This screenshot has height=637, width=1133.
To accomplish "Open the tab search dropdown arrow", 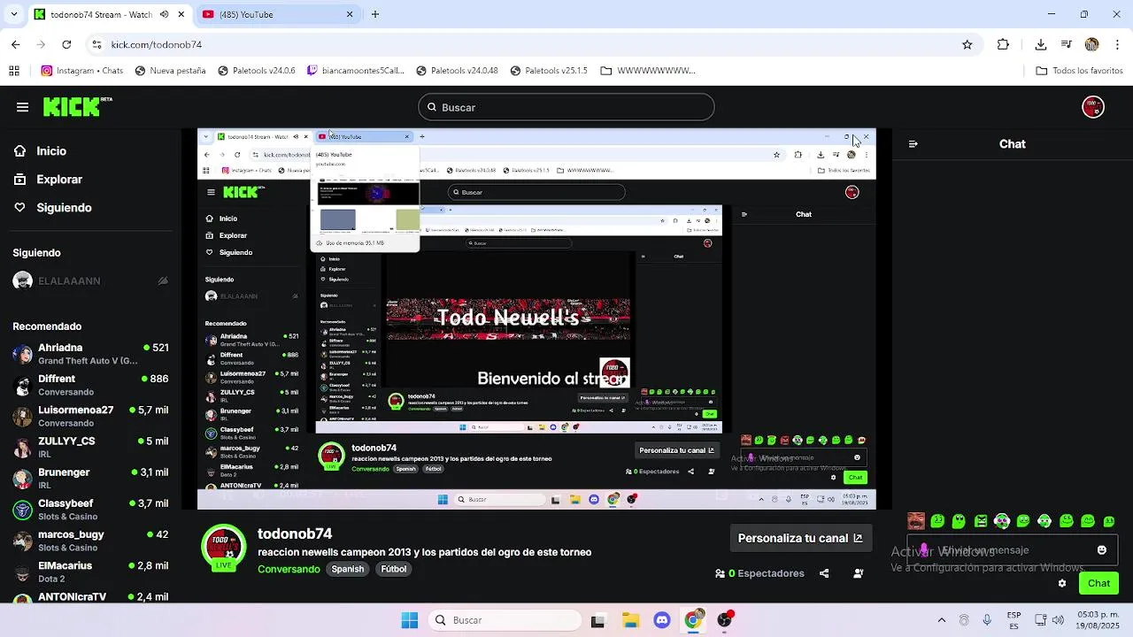I will pyautogui.click(x=12, y=14).
